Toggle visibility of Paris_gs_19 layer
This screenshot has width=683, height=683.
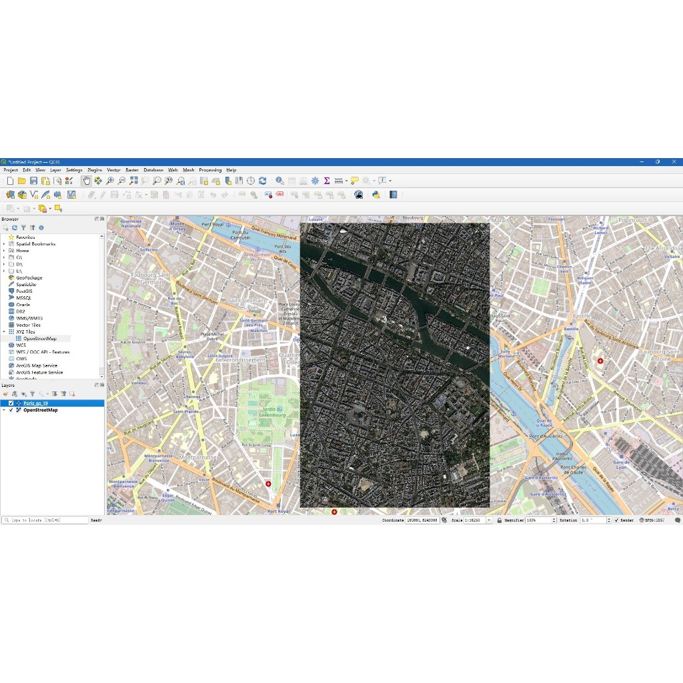[x=11, y=404]
